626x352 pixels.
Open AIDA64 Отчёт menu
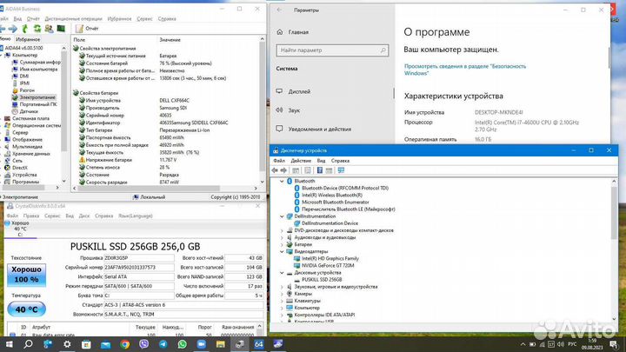[33, 19]
